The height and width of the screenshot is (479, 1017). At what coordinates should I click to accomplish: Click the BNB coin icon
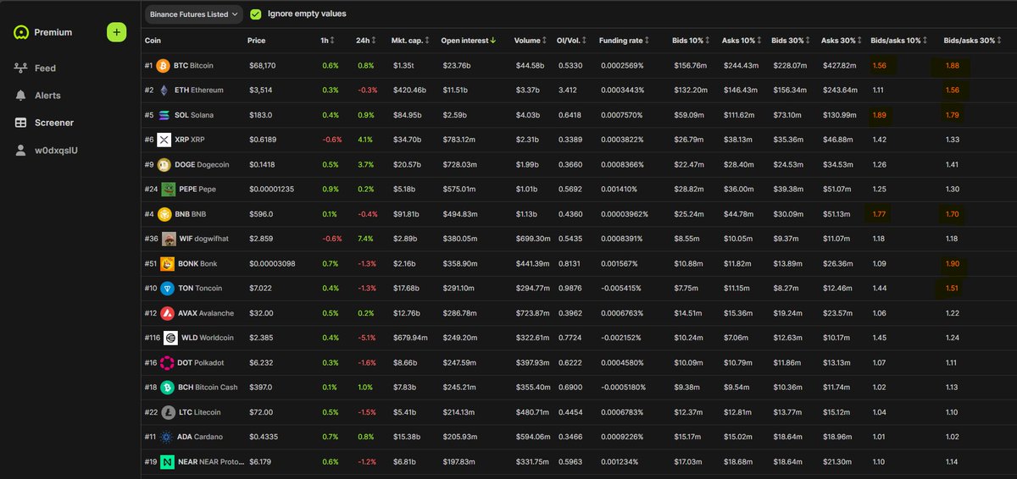pyautogui.click(x=163, y=214)
